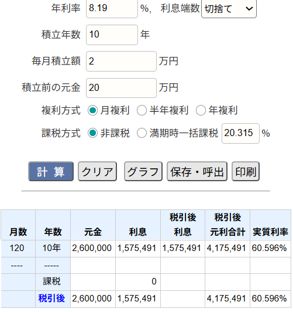The width and height of the screenshot is (293, 312).
Task: Select 年複利 annual compounding radio
Action: click(x=201, y=110)
